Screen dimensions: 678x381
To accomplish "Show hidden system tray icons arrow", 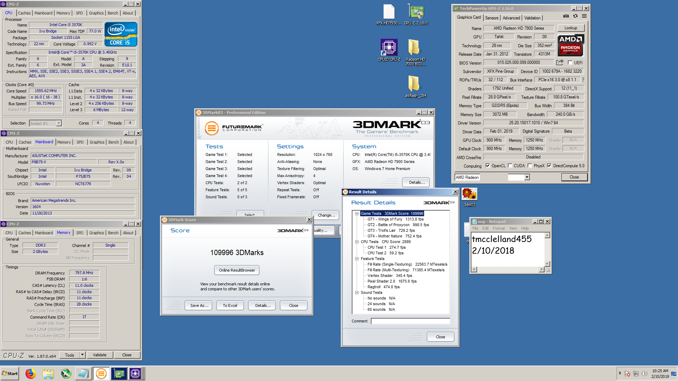I will point(620,373).
